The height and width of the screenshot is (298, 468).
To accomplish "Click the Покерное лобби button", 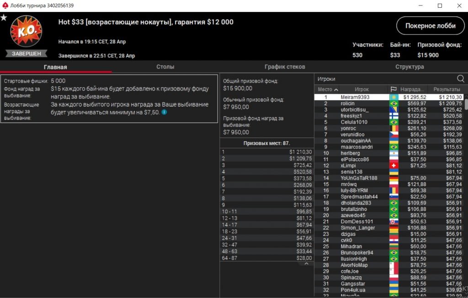I will coord(426,26).
